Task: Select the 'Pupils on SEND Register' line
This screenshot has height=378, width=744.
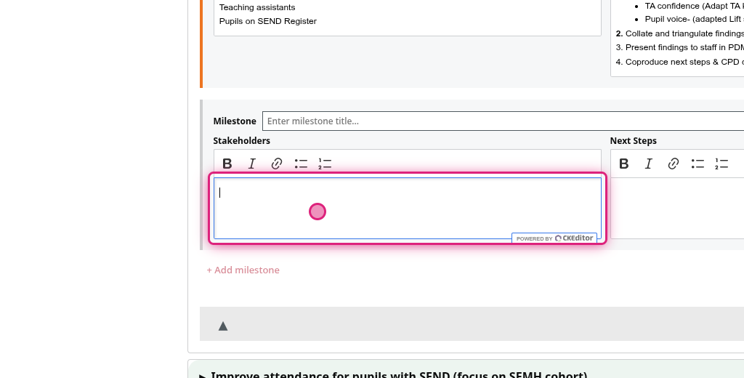Action: 267,21
